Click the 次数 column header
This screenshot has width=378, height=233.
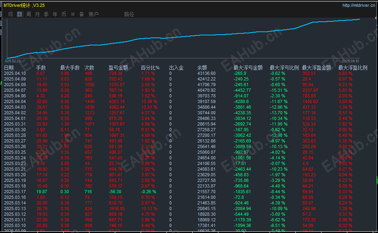pyautogui.click(x=89, y=68)
